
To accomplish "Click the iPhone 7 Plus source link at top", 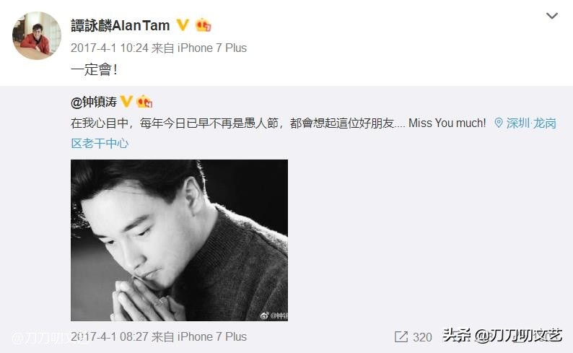I will click(212, 48).
